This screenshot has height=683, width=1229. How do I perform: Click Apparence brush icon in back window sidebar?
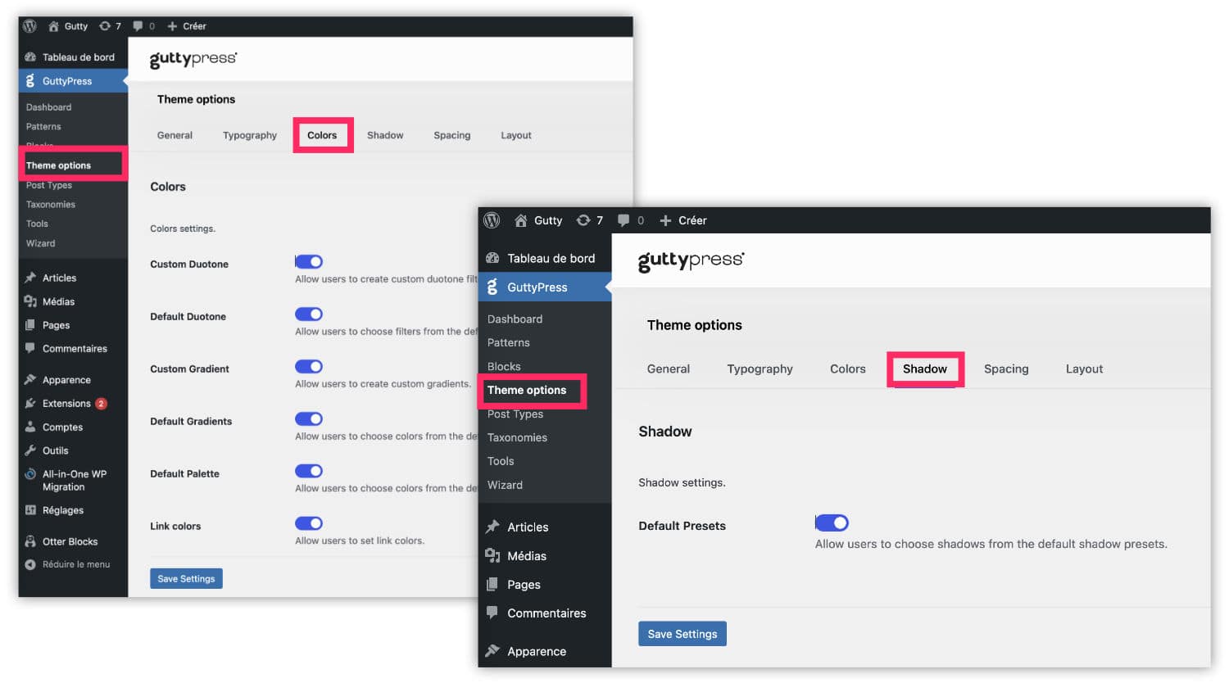tap(30, 380)
